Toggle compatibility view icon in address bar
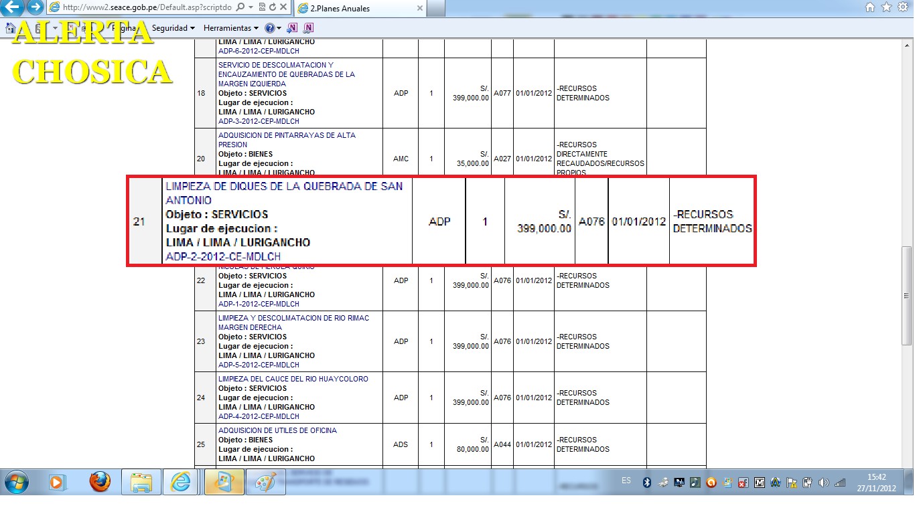This screenshot has width=915, height=514. click(261, 7)
